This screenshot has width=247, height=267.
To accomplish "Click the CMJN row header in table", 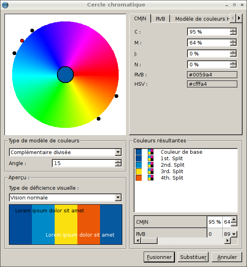I will click(170, 222).
